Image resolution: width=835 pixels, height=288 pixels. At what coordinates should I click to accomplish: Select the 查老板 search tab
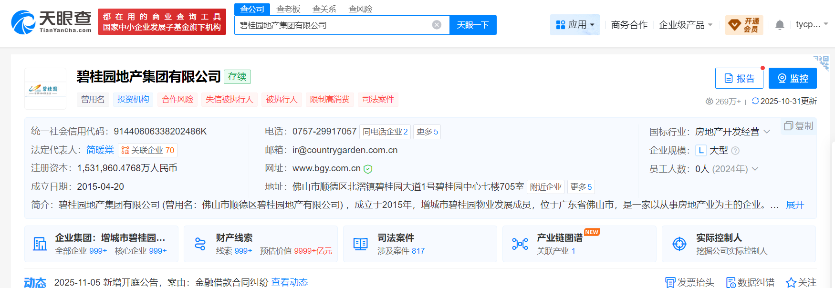pos(288,9)
